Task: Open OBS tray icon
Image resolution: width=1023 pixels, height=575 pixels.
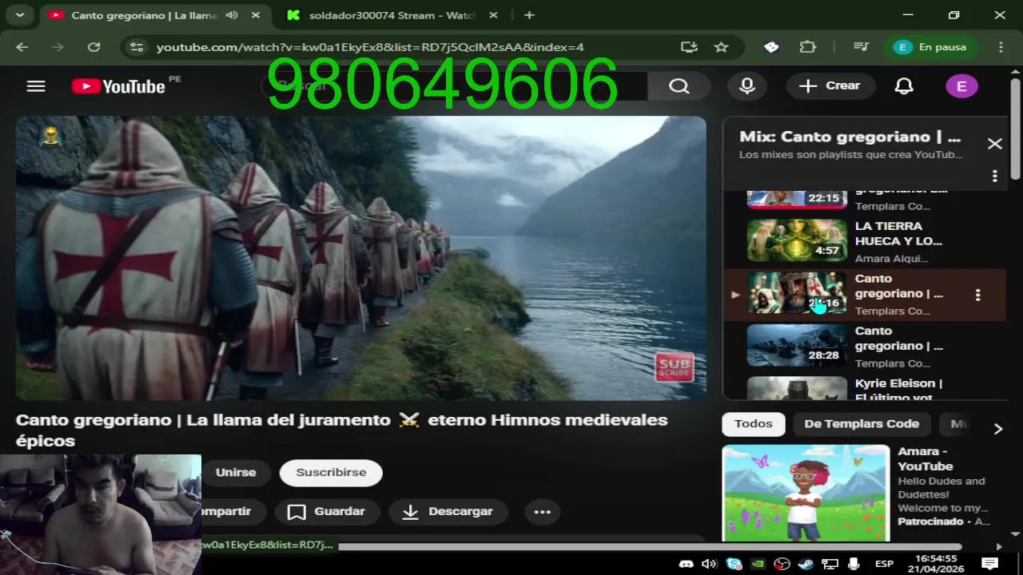Action: [x=782, y=564]
